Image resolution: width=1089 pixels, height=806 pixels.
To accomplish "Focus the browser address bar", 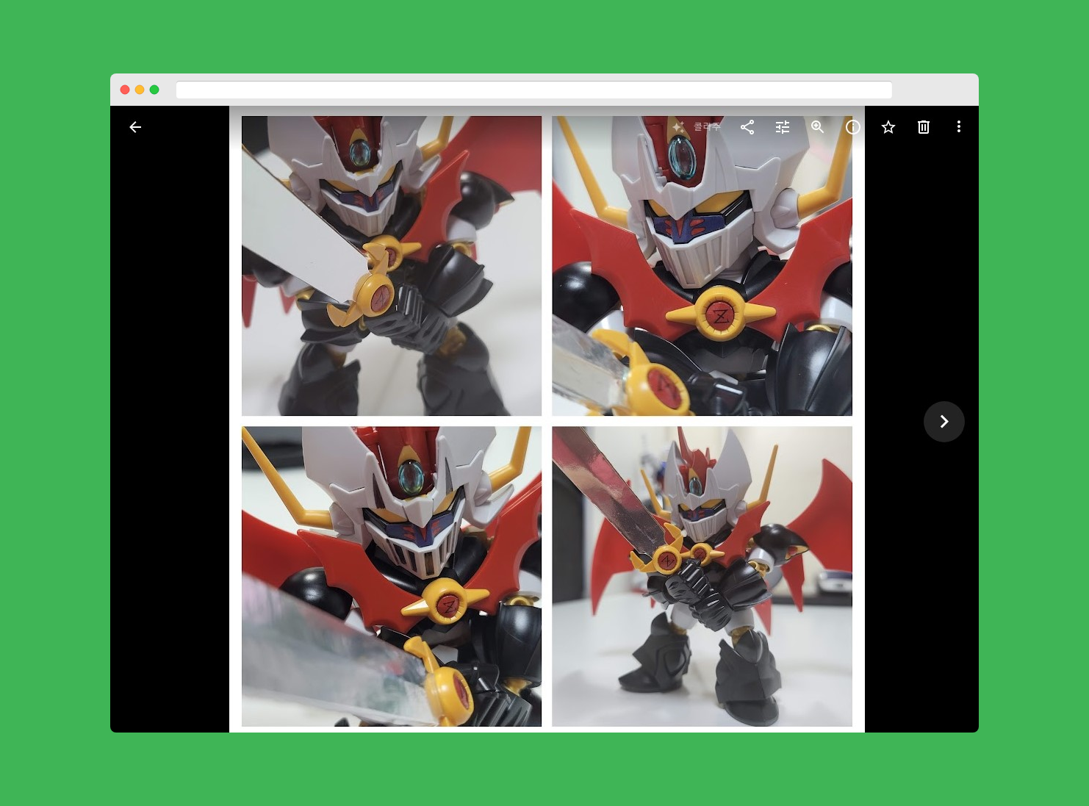I will 534,90.
